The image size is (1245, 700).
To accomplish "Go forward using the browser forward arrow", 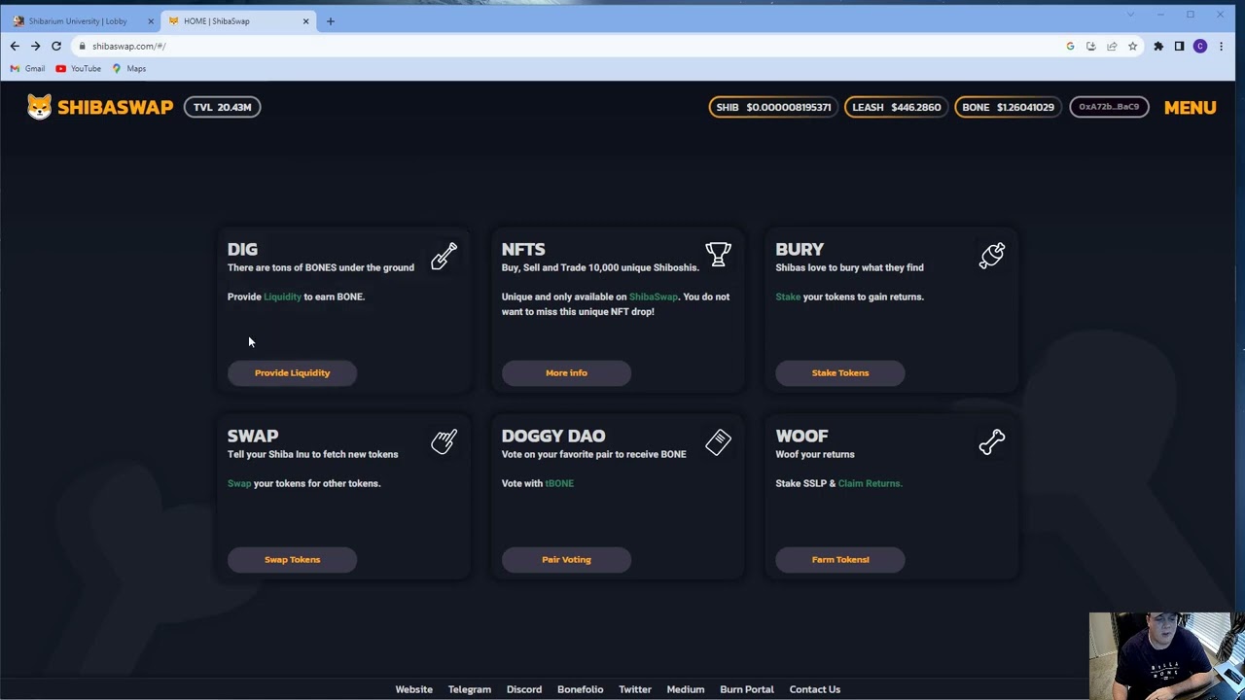I will click(35, 46).
